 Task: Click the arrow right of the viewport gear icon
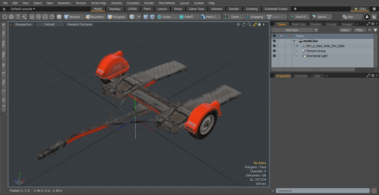point(264,25)
